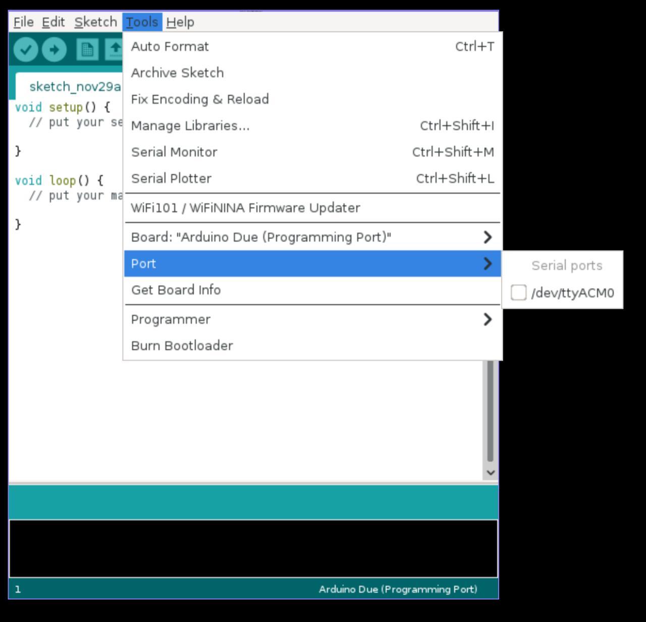The image size is (646, 622).
Task: Click the Open sketch arrow icon
Action: point(114,49)
